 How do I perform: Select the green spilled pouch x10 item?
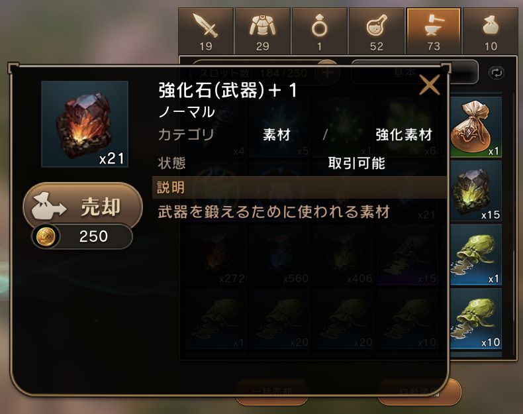tap(475, 319)
